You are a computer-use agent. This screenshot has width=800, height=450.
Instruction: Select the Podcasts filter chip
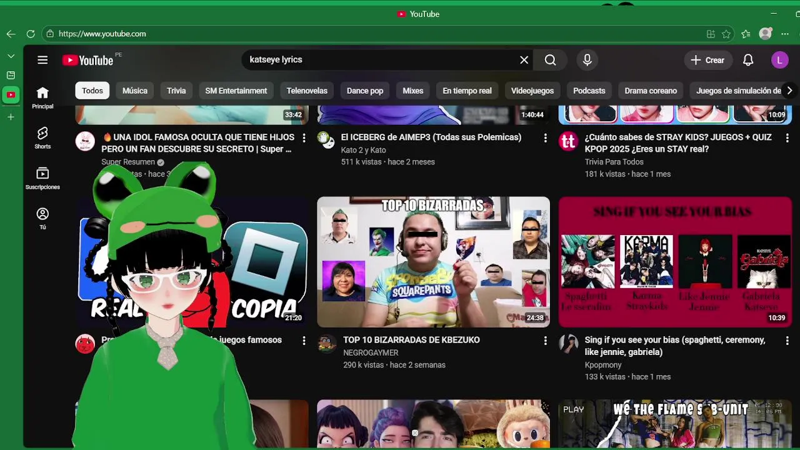(x=589, y=91)
